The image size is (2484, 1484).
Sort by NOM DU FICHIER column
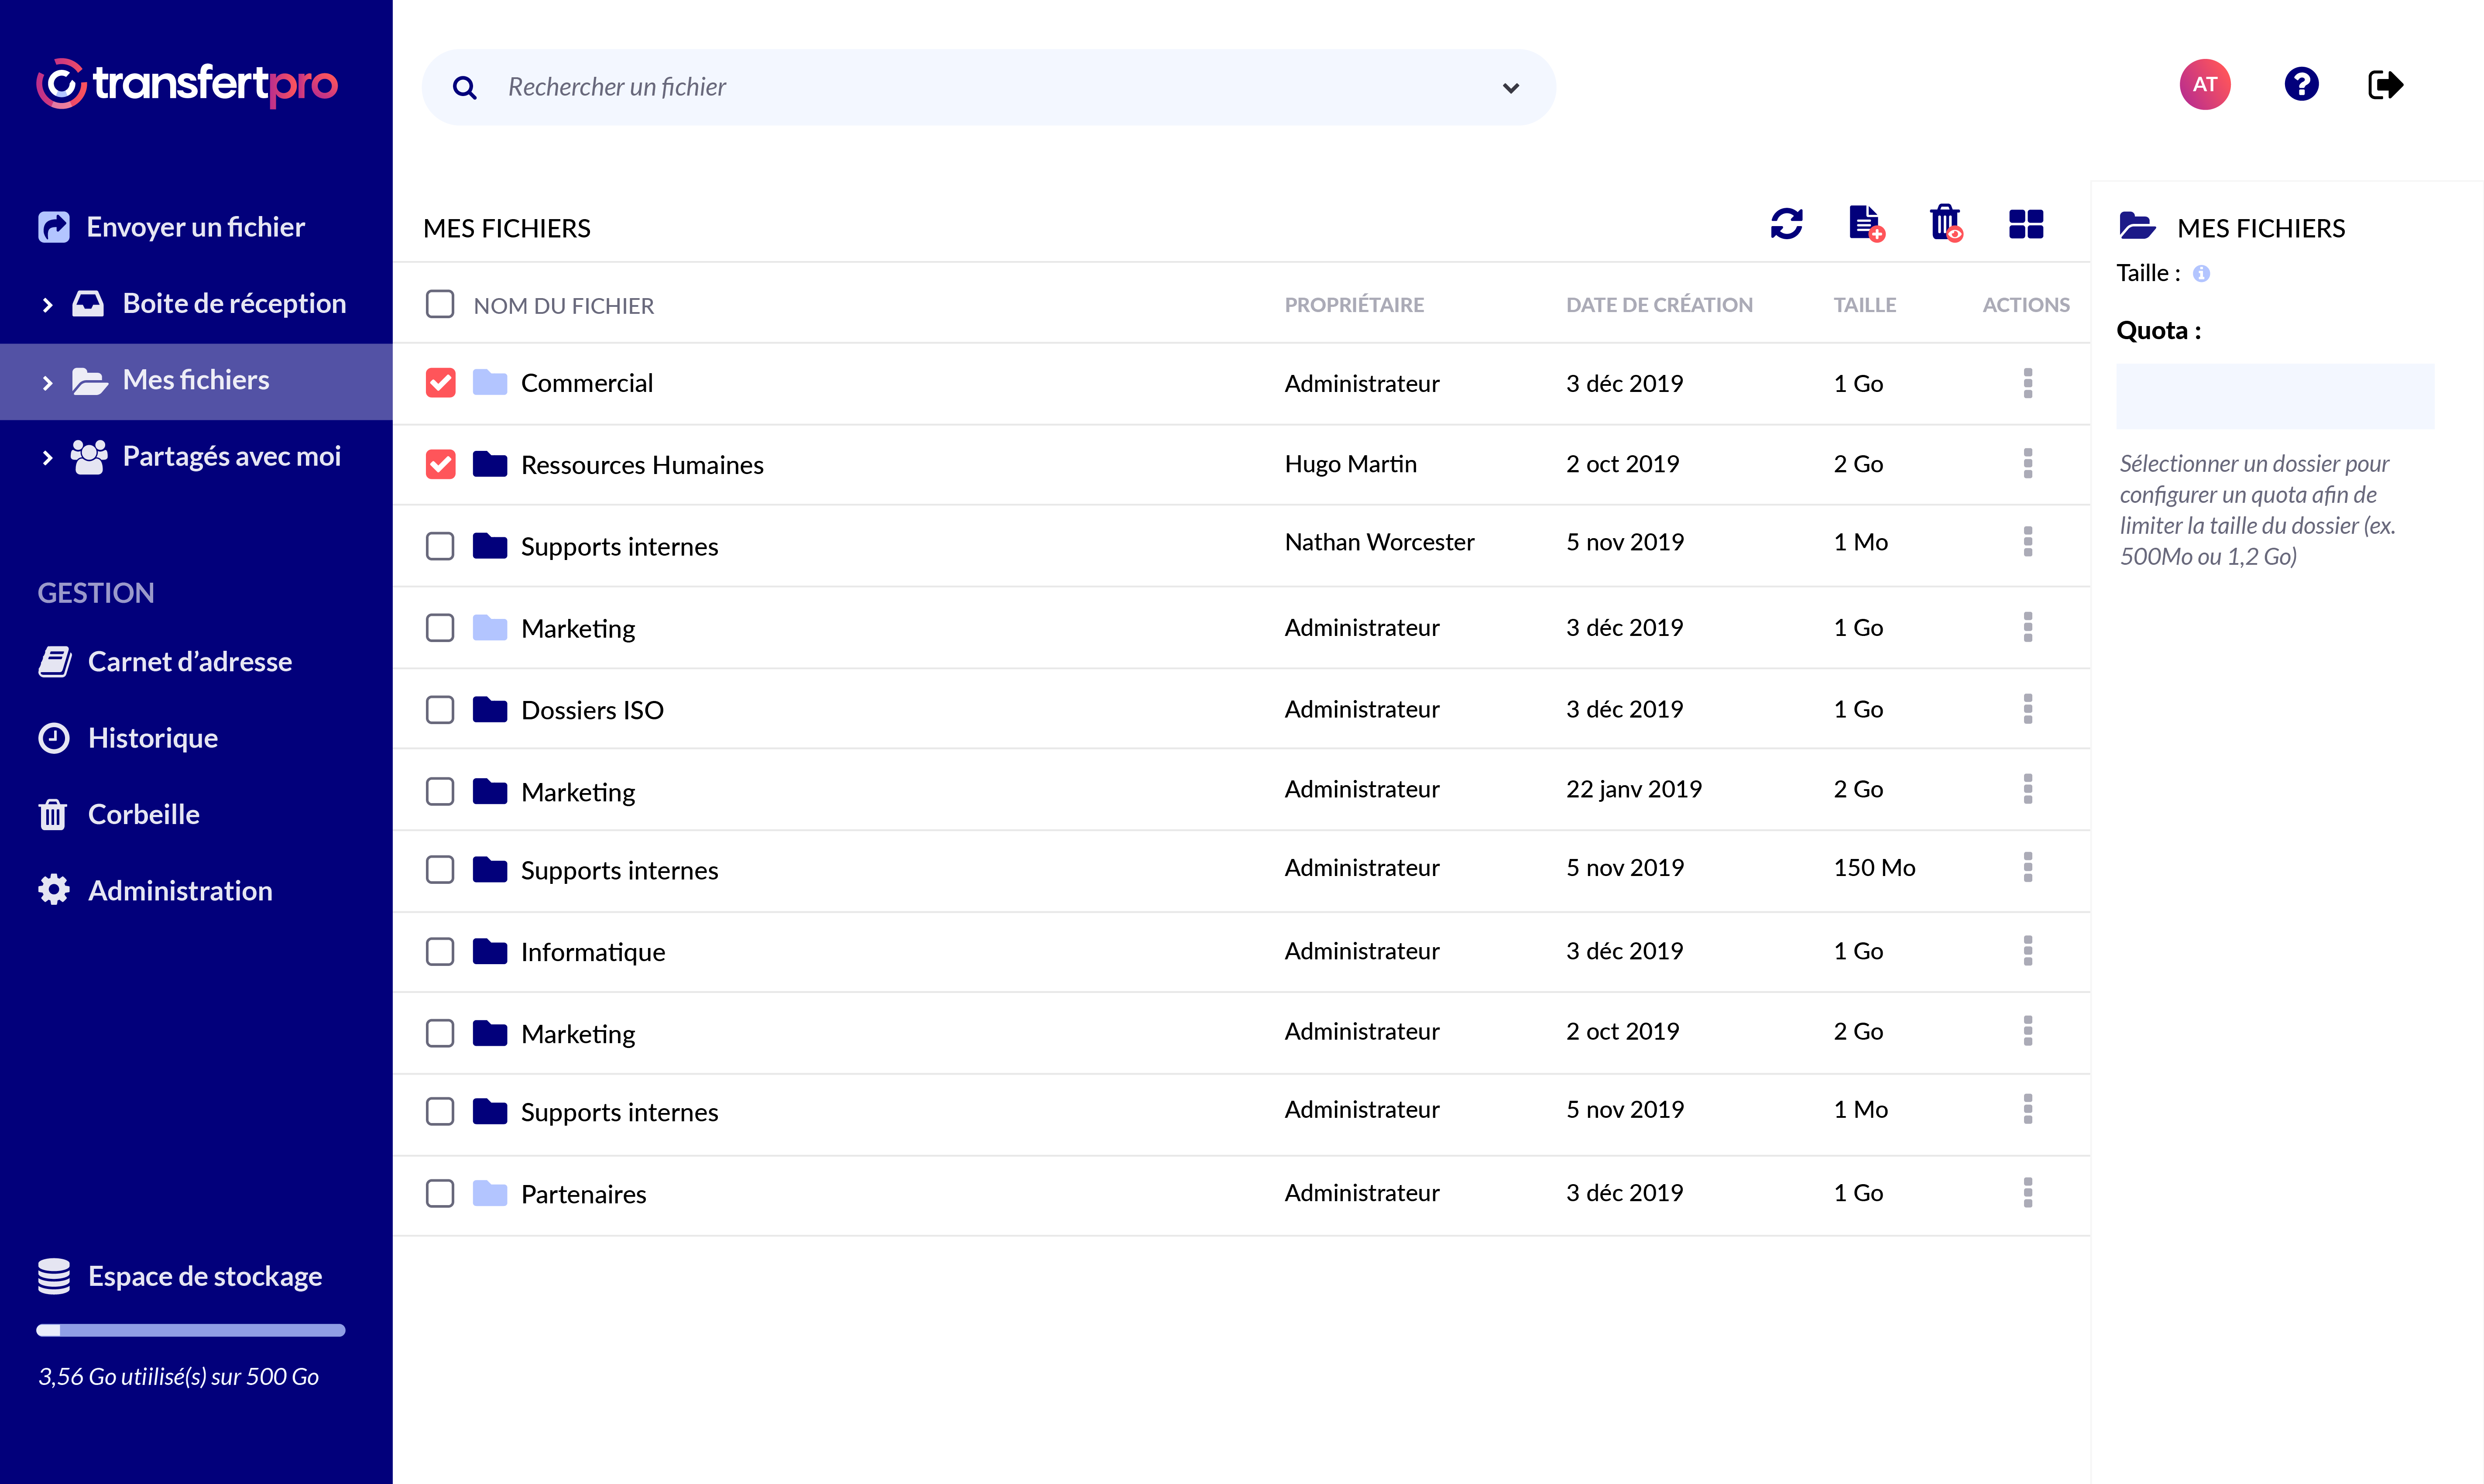[564, 306]
